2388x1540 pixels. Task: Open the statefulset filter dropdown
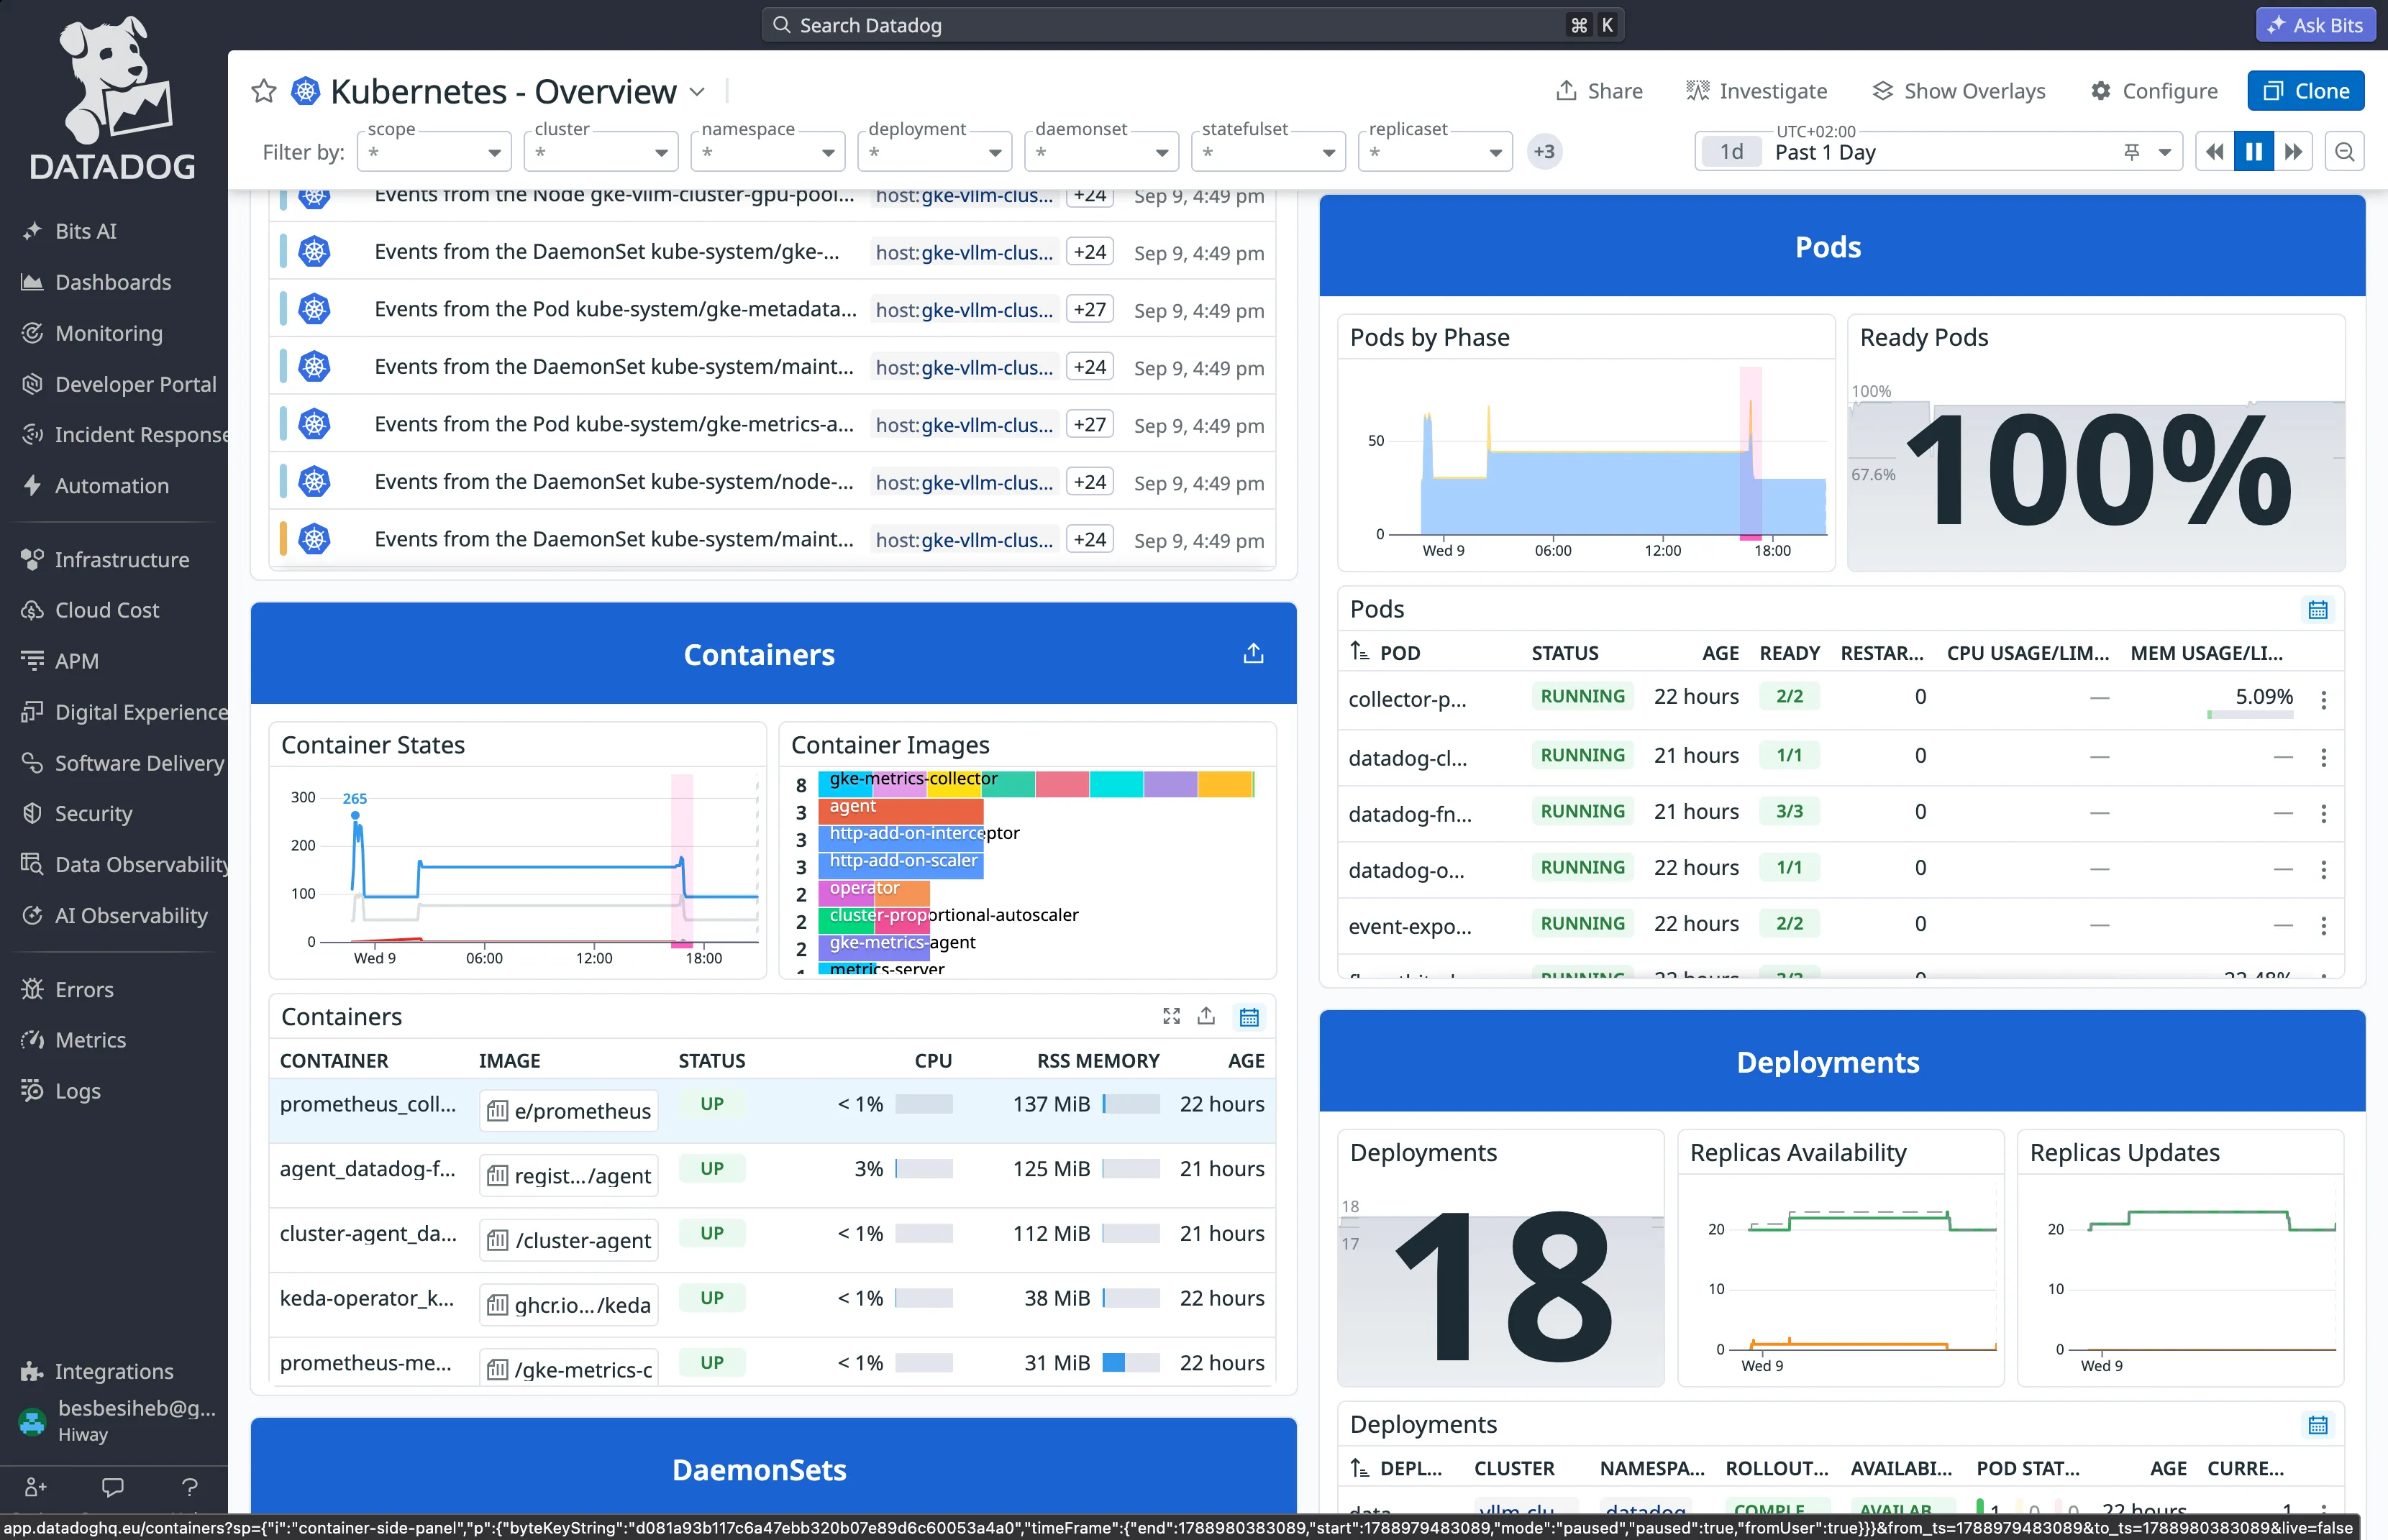coord(1269,152)
